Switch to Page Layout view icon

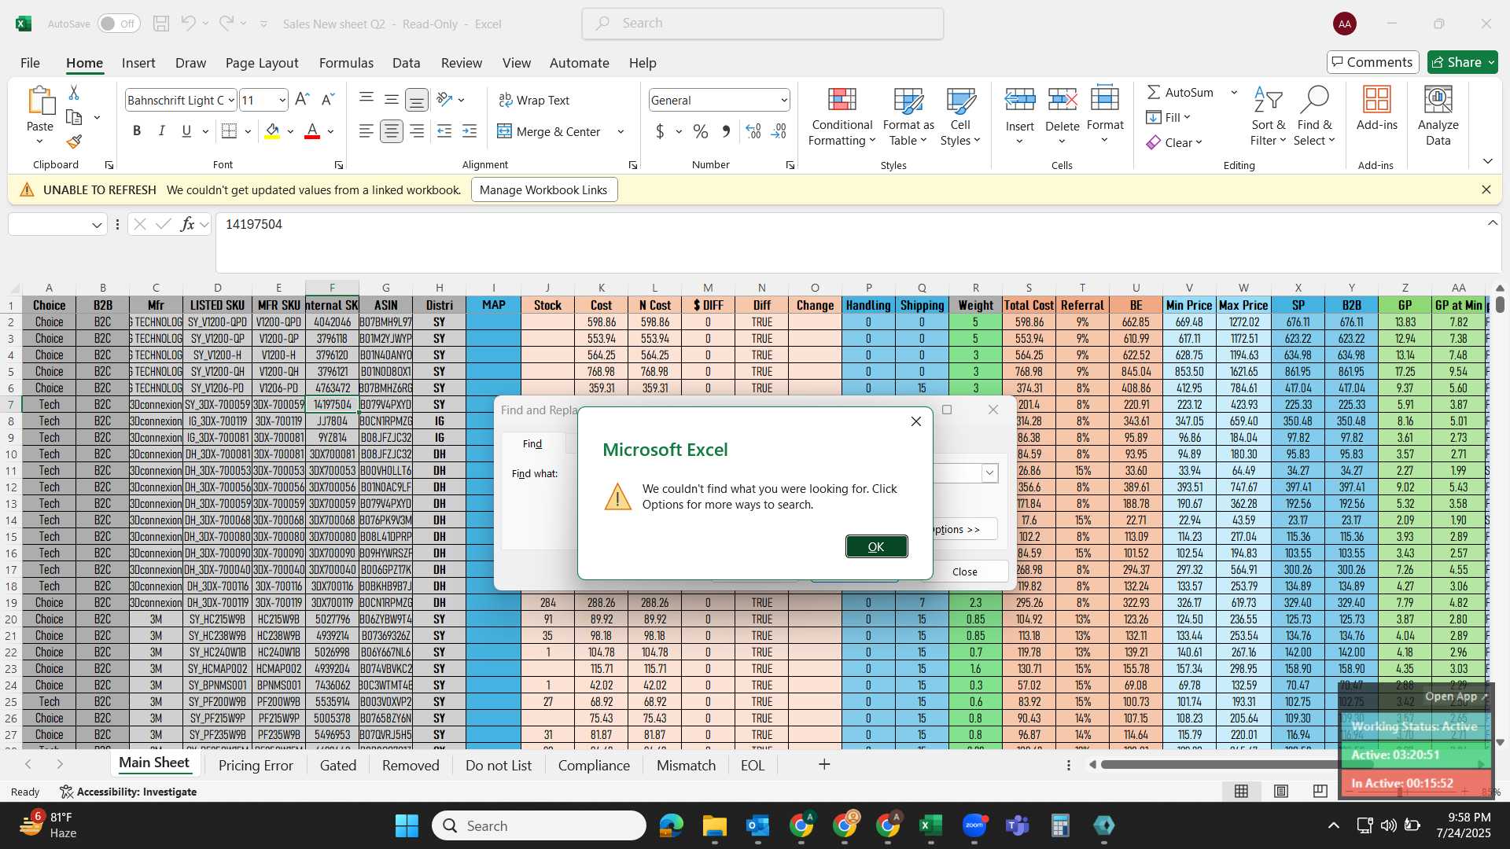[1280, 791]
